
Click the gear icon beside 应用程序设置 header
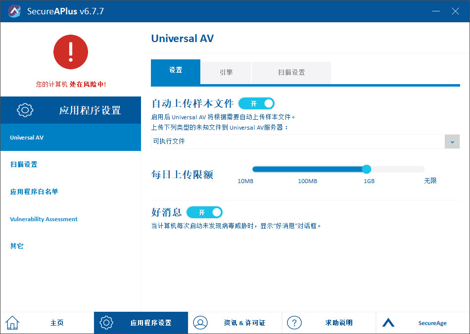point(25,110)
